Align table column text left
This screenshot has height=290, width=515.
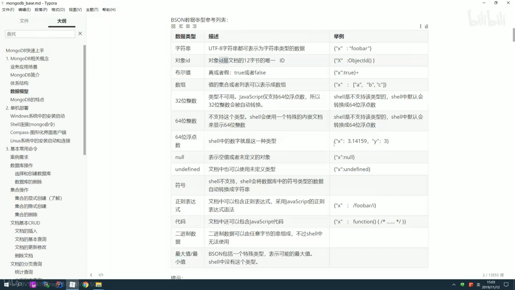click(181, 26)
